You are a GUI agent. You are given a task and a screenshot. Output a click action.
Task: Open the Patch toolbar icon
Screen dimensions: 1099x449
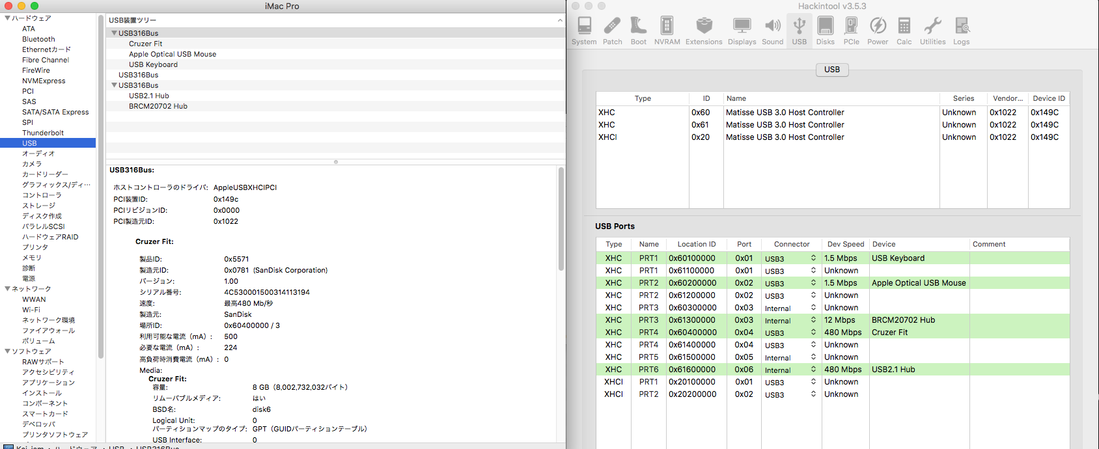coord(612,31)
